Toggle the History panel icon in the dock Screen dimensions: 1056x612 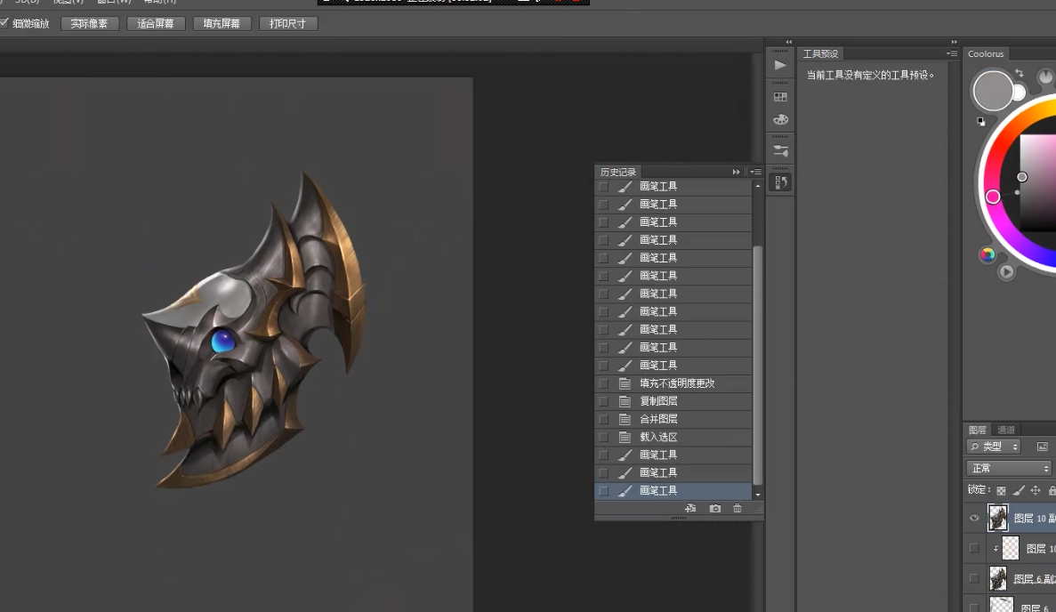click(x=780, y=182)
